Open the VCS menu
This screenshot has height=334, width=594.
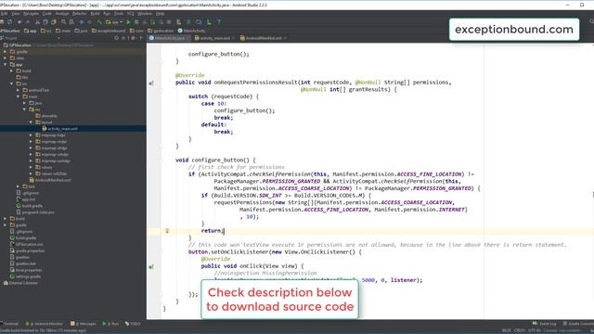coord(130,14)
